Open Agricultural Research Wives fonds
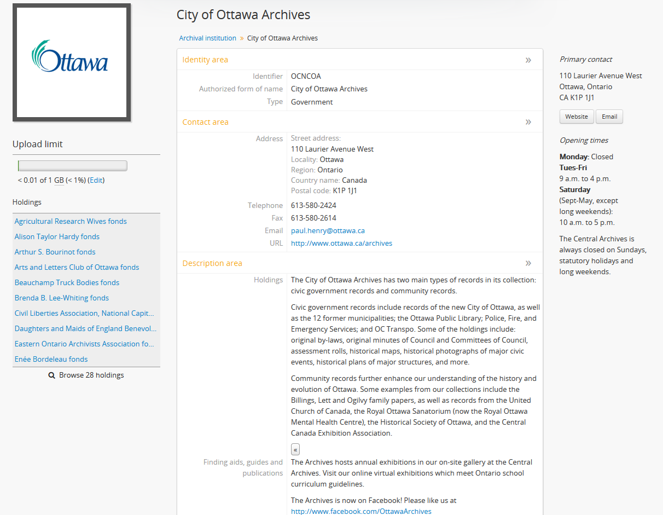The image size is (663, 515). point(71,222)
